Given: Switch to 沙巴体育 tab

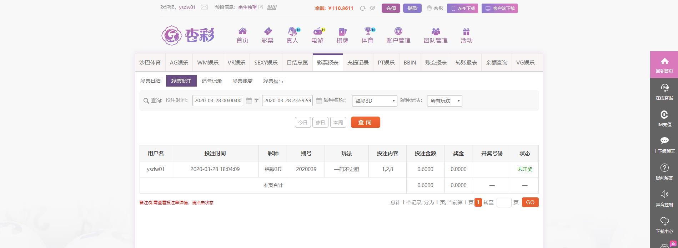Looking at the screenshot, I should [150, 62].
